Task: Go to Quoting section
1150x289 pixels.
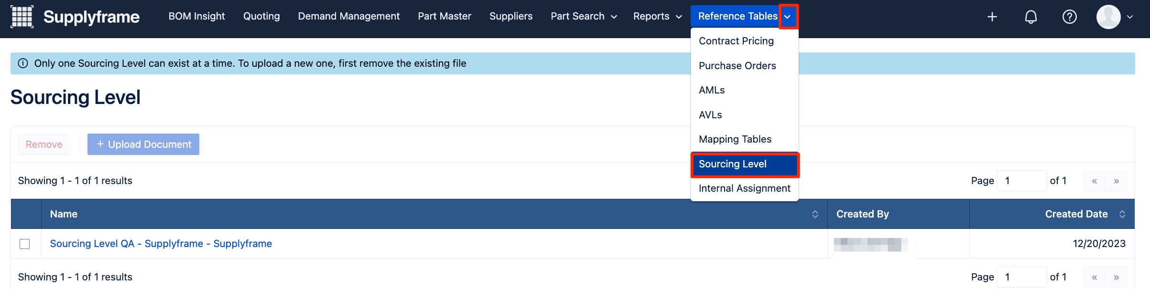Action: click(261, 16)
